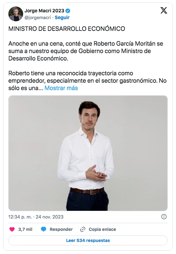Click the chain link icon
The height and width of the screenshot is (254, 176).
[83, 229]
